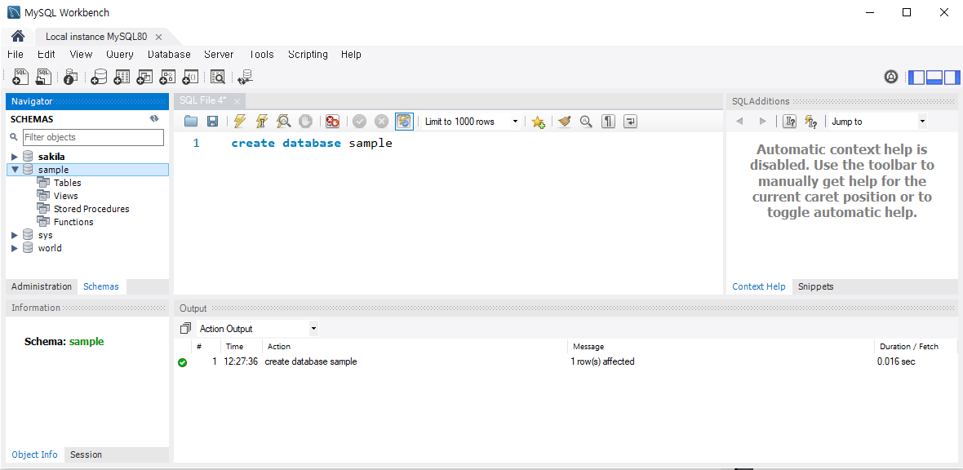
Task: Select Functions under sample schema
Action: 73,222
